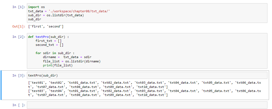This screenshot has height=109, width=272.
Task: Click the 'def textPro(sub_dir)' line
Action: pos(48,37)
